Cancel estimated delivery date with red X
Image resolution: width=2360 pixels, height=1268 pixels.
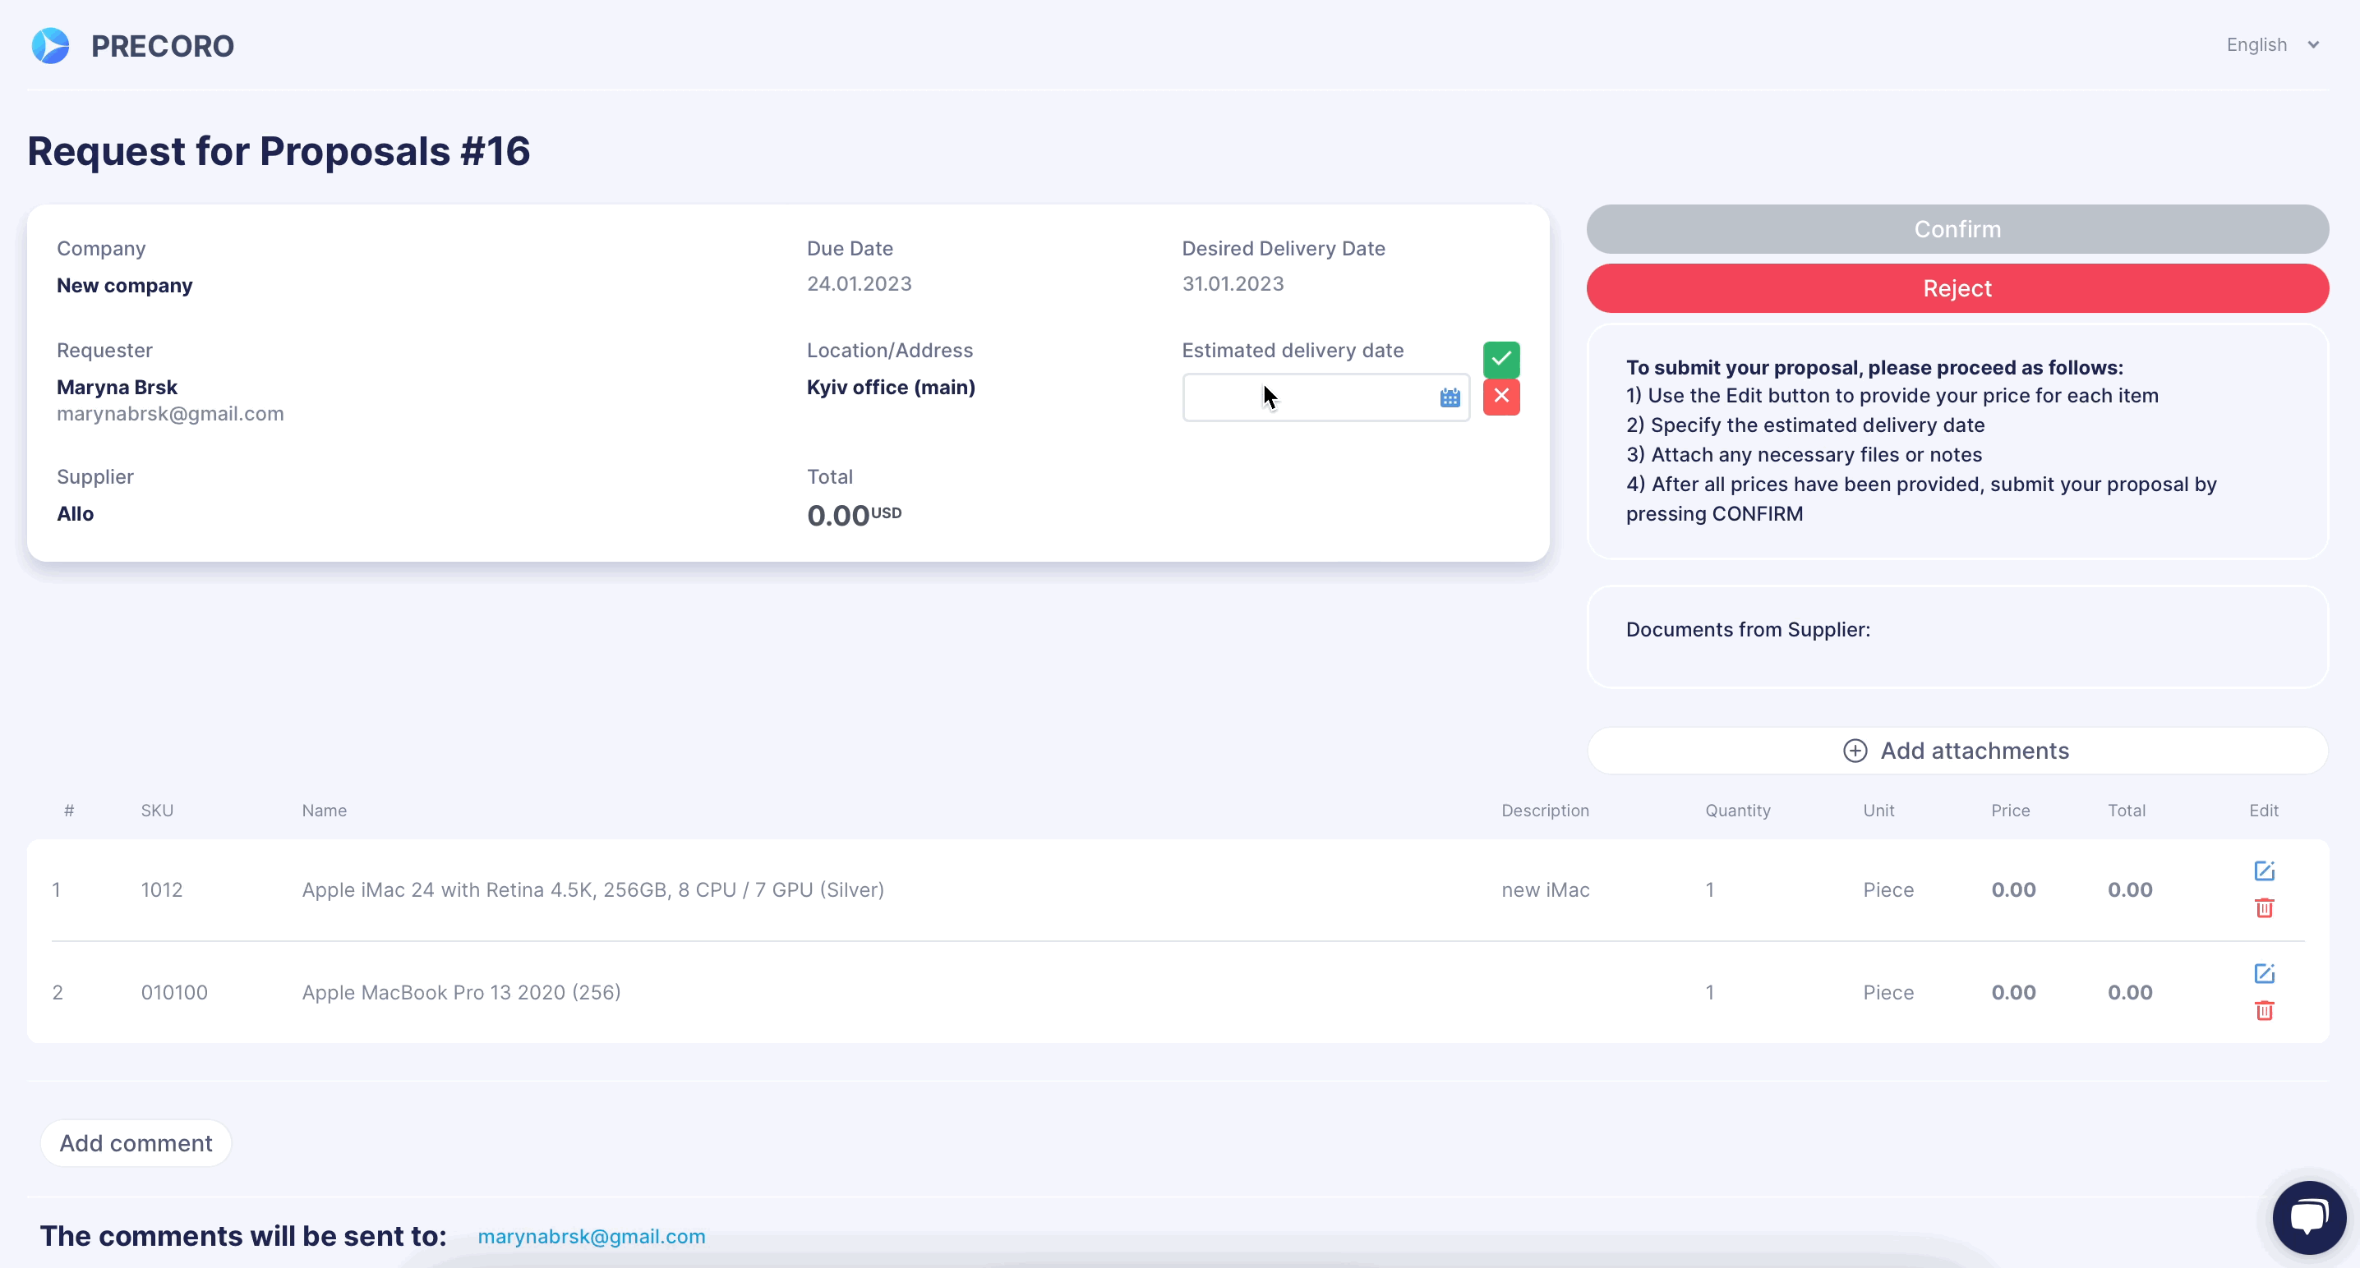pos(1500,397)
